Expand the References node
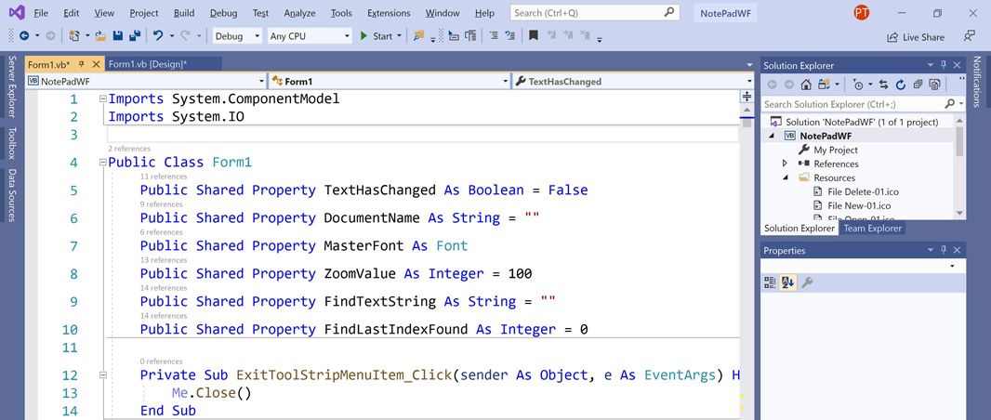Viewport: 991px width, 420px height. pyautogui.click(x=786, y=164)
